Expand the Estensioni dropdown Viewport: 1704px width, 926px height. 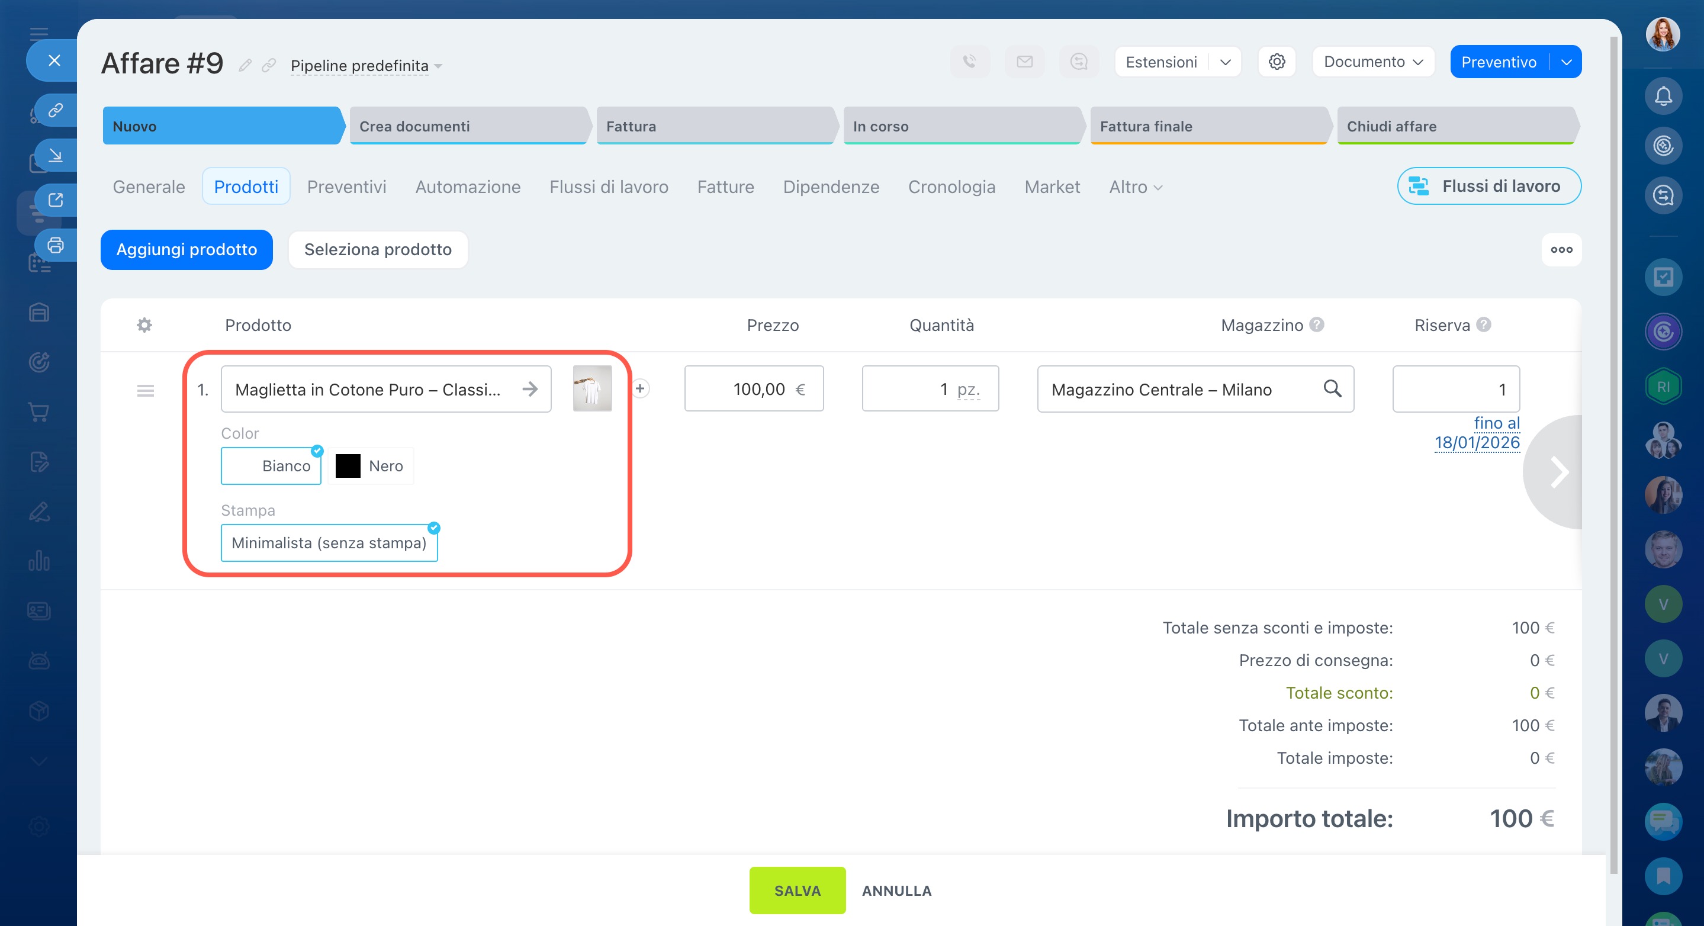coord(1225,62)
